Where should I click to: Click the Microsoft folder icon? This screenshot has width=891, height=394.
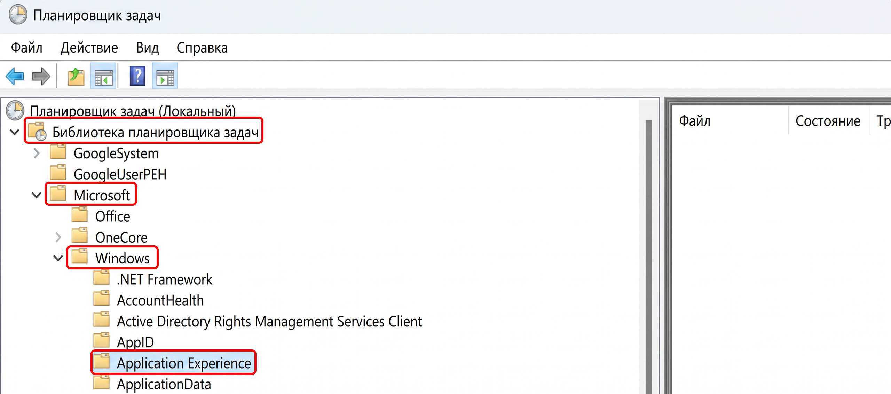click(58, 194)
